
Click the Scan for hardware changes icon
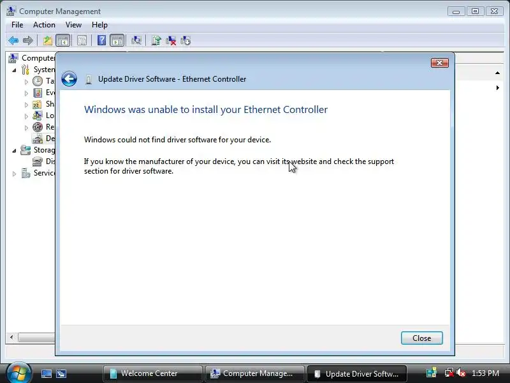[x=136, y=40]
